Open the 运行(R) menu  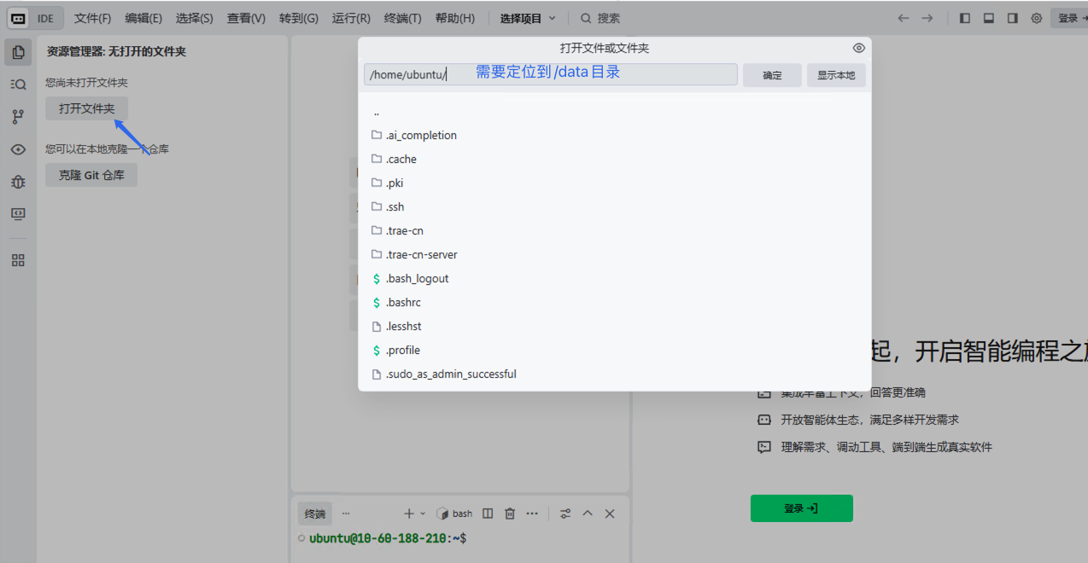(351, 18)
